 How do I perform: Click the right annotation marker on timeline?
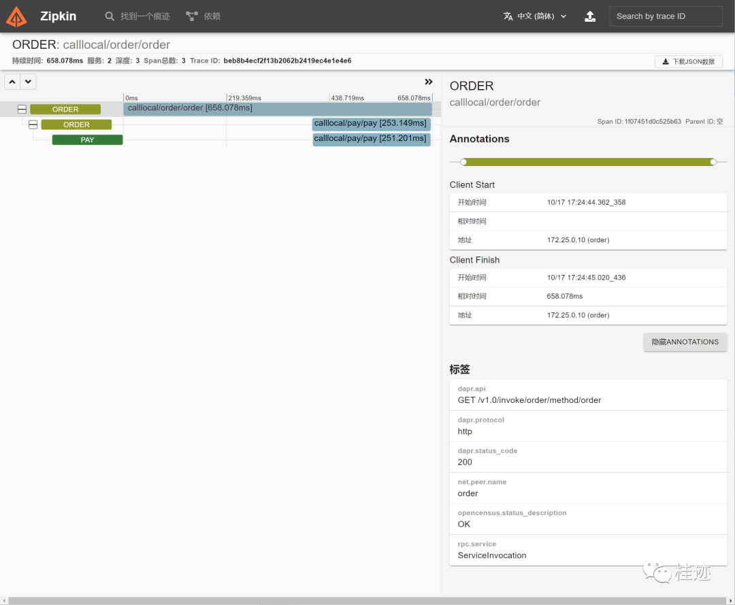coord(713,162)
